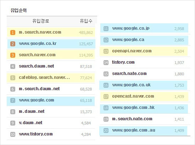This screenshot has width=195, height=145.
Task: Click the rank 9 badge icon
Action: pos(13,123)
